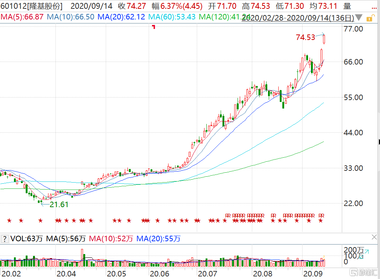
Task: Click the 20.07 date axis label
Action: (207, 274)
